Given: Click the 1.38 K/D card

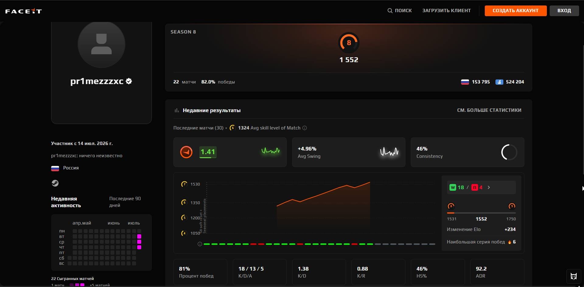Looking at the screenshot, I should (319, 272).
